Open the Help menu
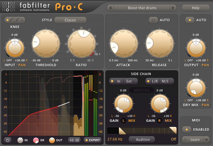This screenshot has height=146, width=213. 196,8
